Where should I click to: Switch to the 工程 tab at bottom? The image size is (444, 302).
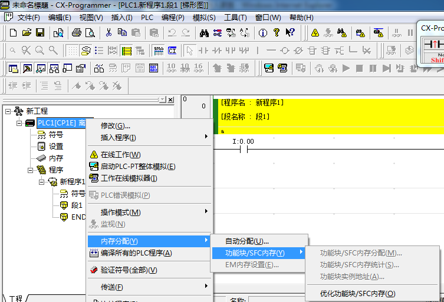pyautogui.click(x=15, y=298)
